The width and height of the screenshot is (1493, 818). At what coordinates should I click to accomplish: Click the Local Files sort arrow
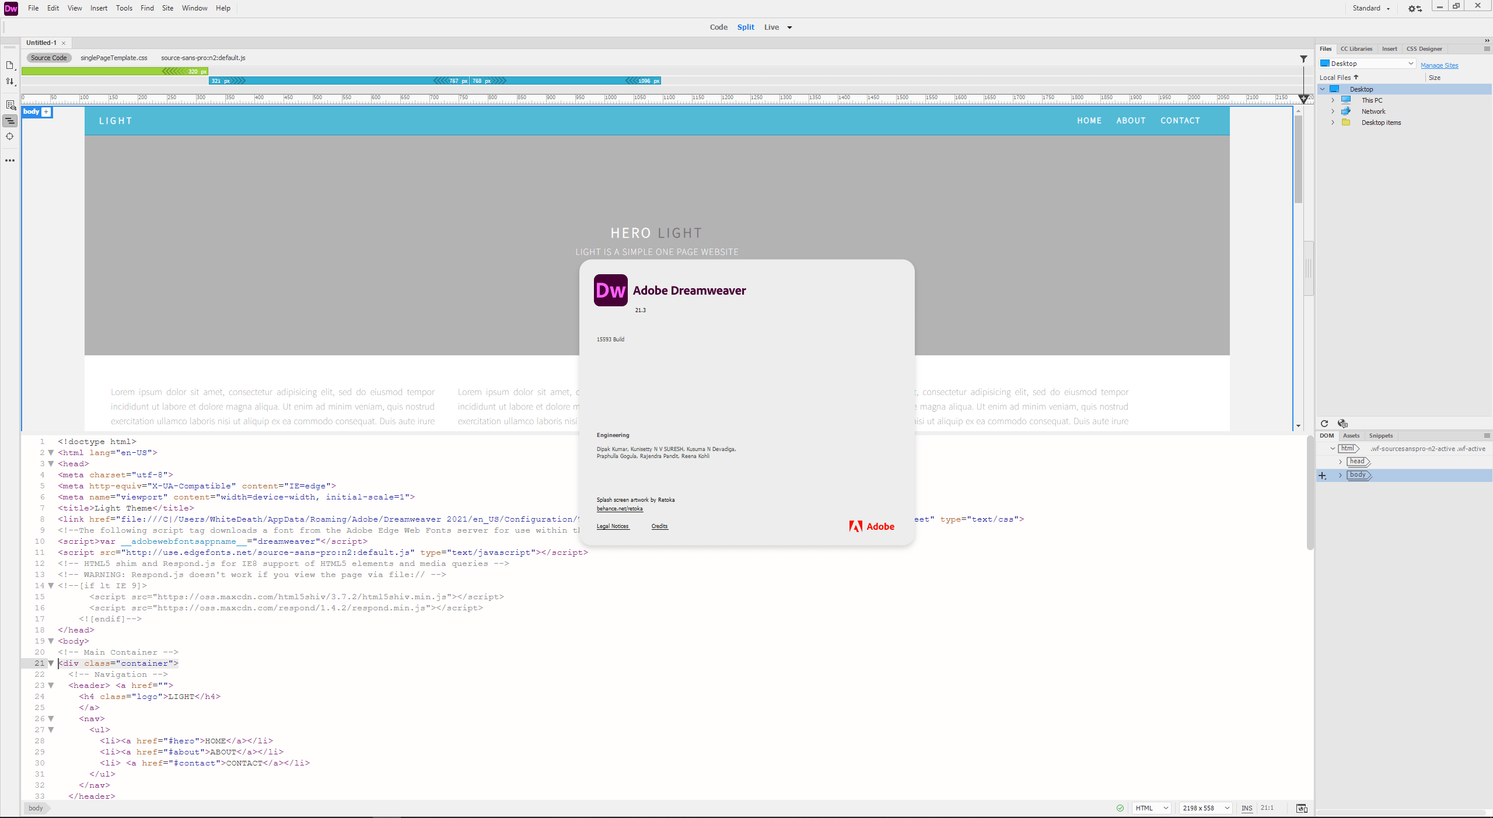pyautogui.click(x=1356, y=77)
